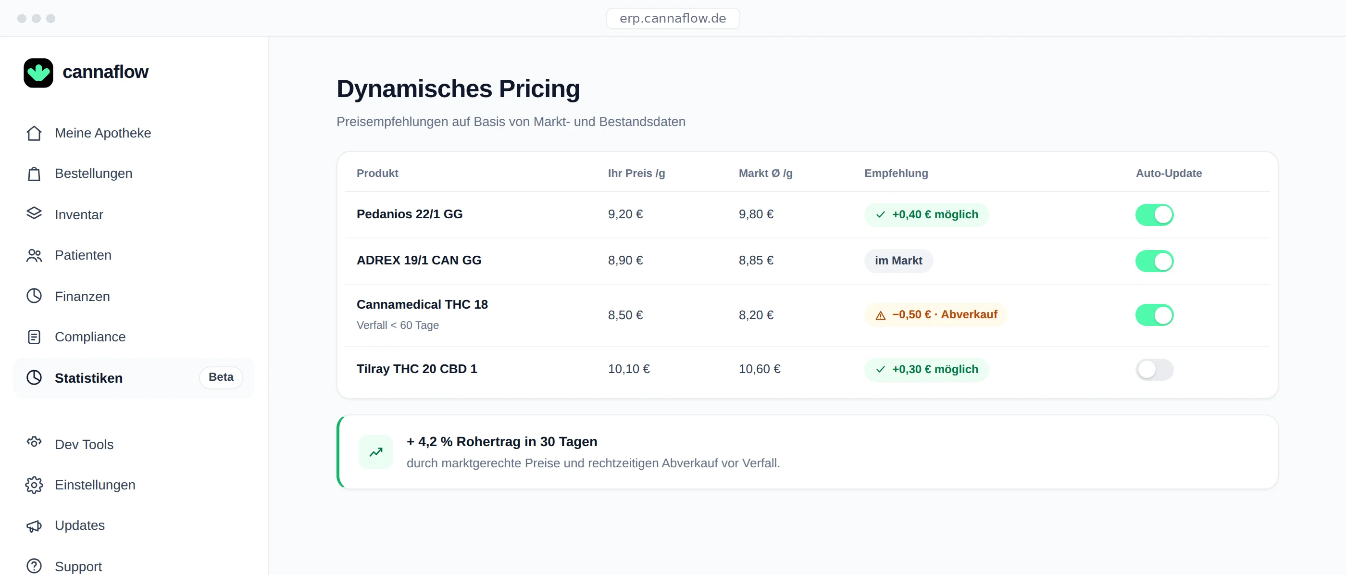
Task: Click the '+0,40 € möglich' recommendation badge
Action: click(926, 214)
